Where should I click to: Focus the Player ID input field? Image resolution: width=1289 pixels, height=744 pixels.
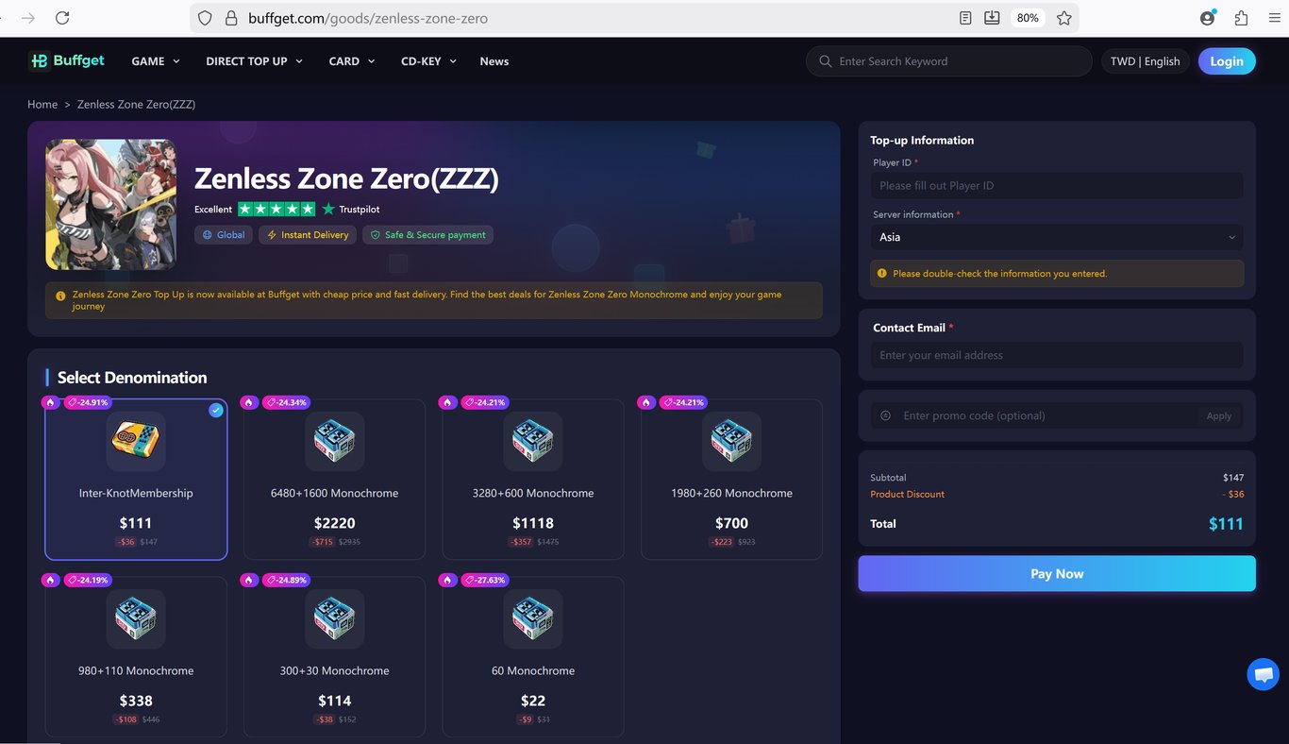(x=1057, y=186)
